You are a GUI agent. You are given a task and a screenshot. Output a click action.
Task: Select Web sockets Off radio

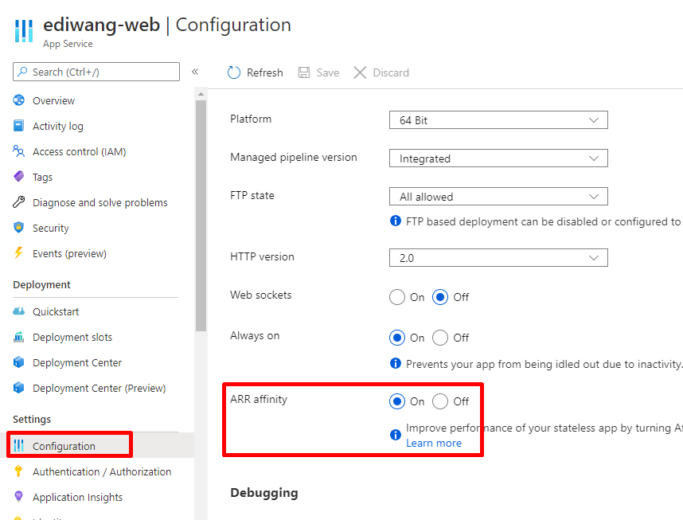[x=440, y=297]
